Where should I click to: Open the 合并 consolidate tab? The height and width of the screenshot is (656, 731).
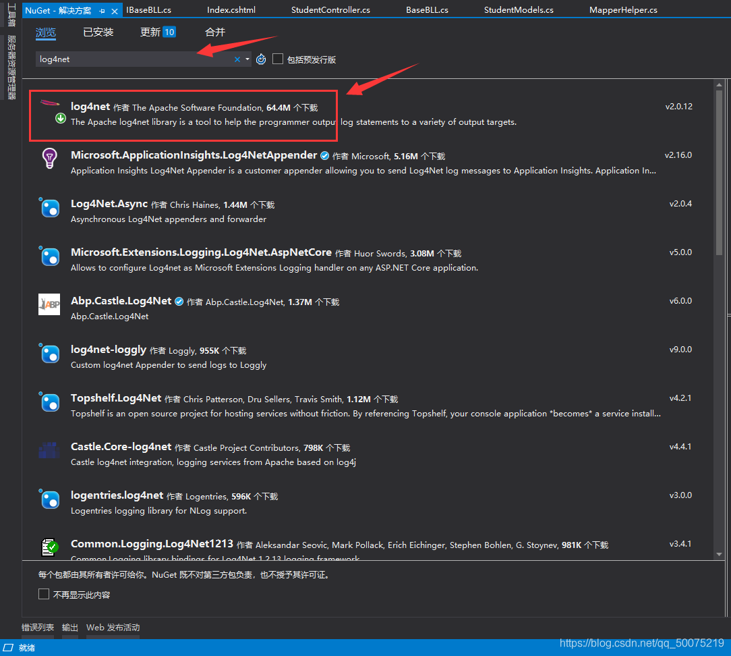click(x=215, y=32)
